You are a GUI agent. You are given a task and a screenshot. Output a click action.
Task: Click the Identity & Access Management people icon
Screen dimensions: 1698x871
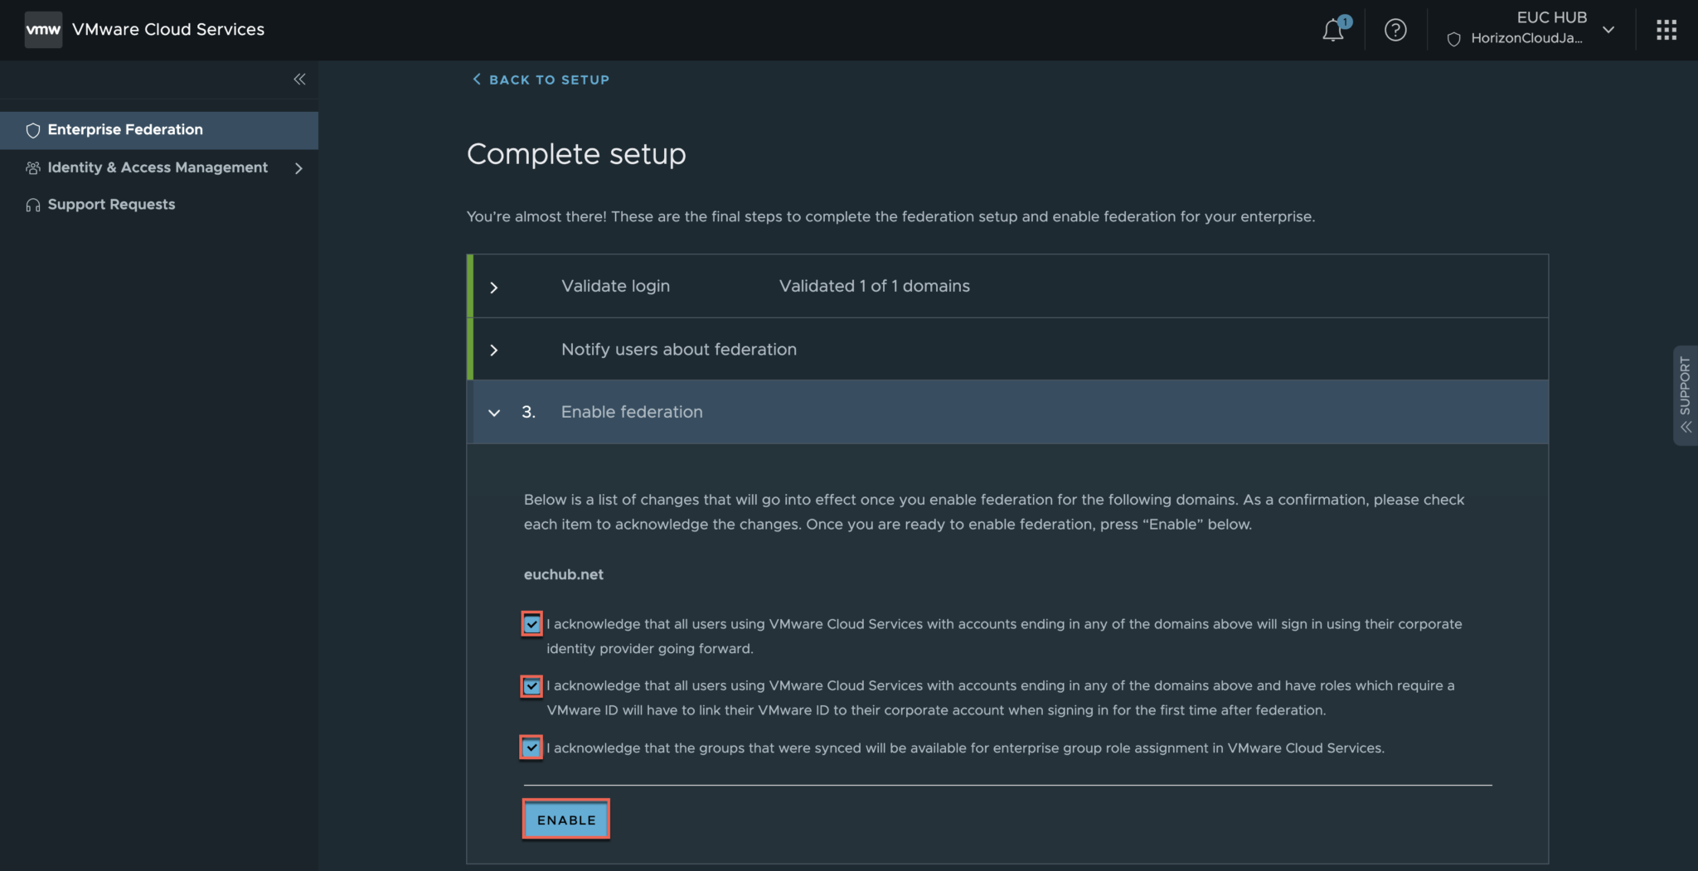click(x=33, y=168)
